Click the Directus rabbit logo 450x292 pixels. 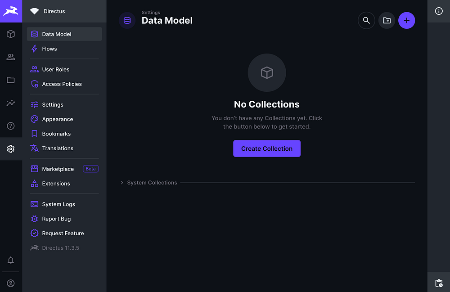tap(11, 11)
